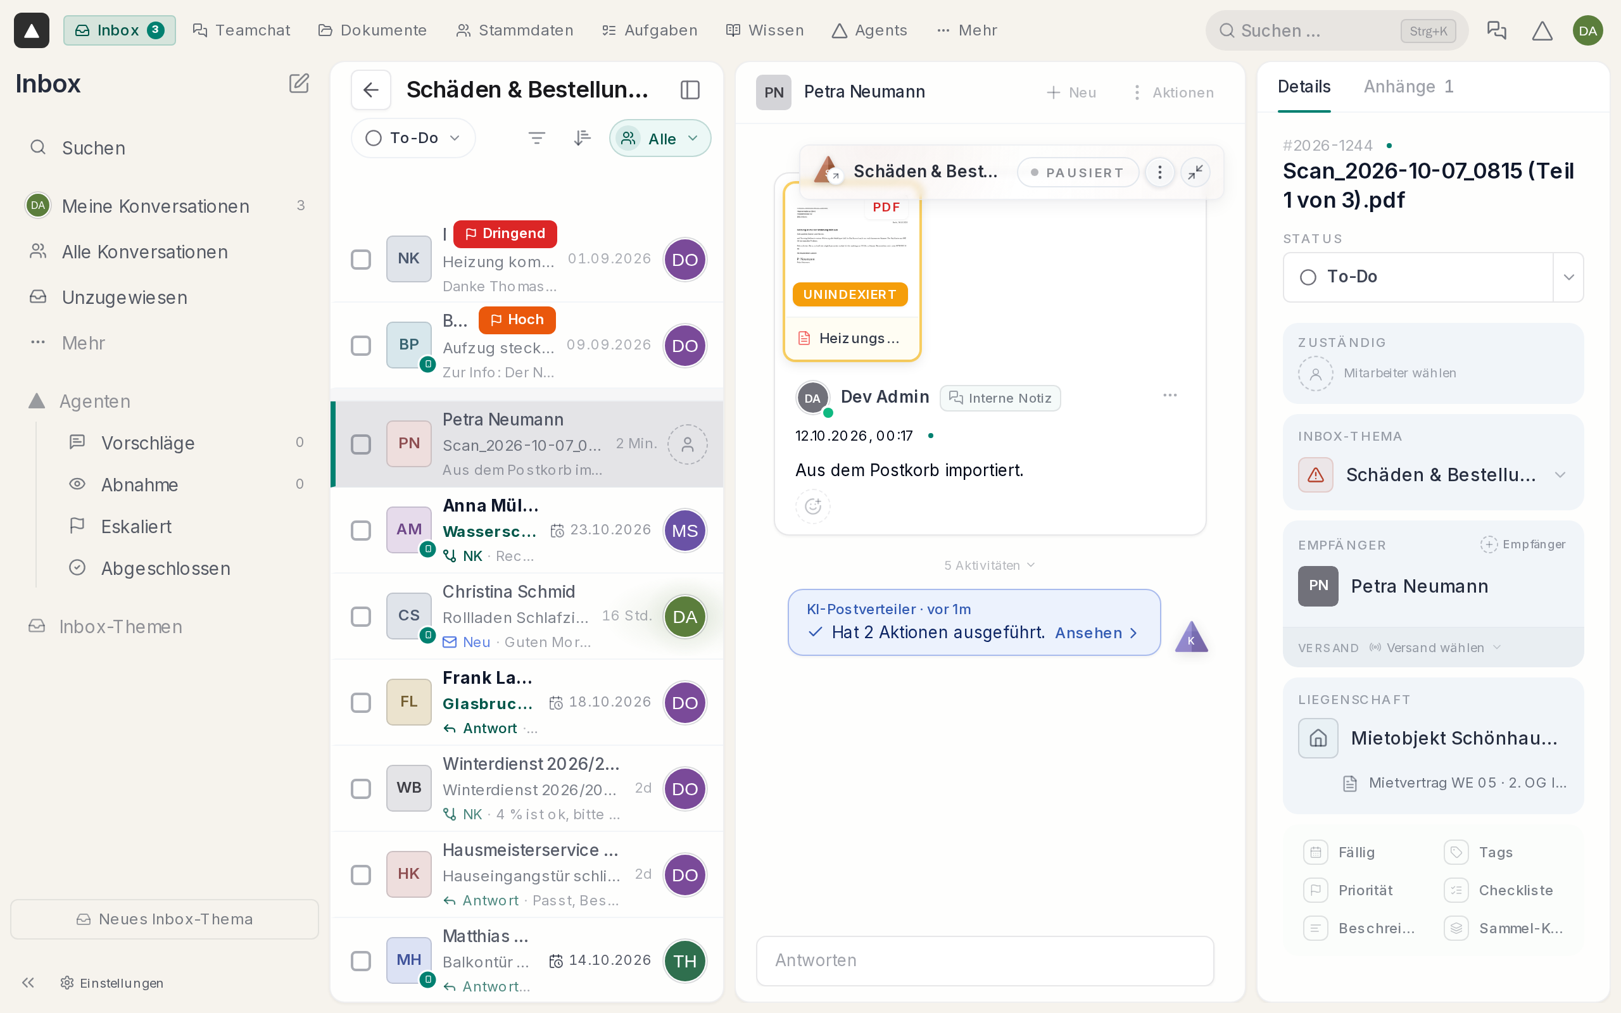Expand the 5 Aktivitäten section
The width and height of the screenshot is (1621, 1013).
pyautogui.click(x=989, y=565)
